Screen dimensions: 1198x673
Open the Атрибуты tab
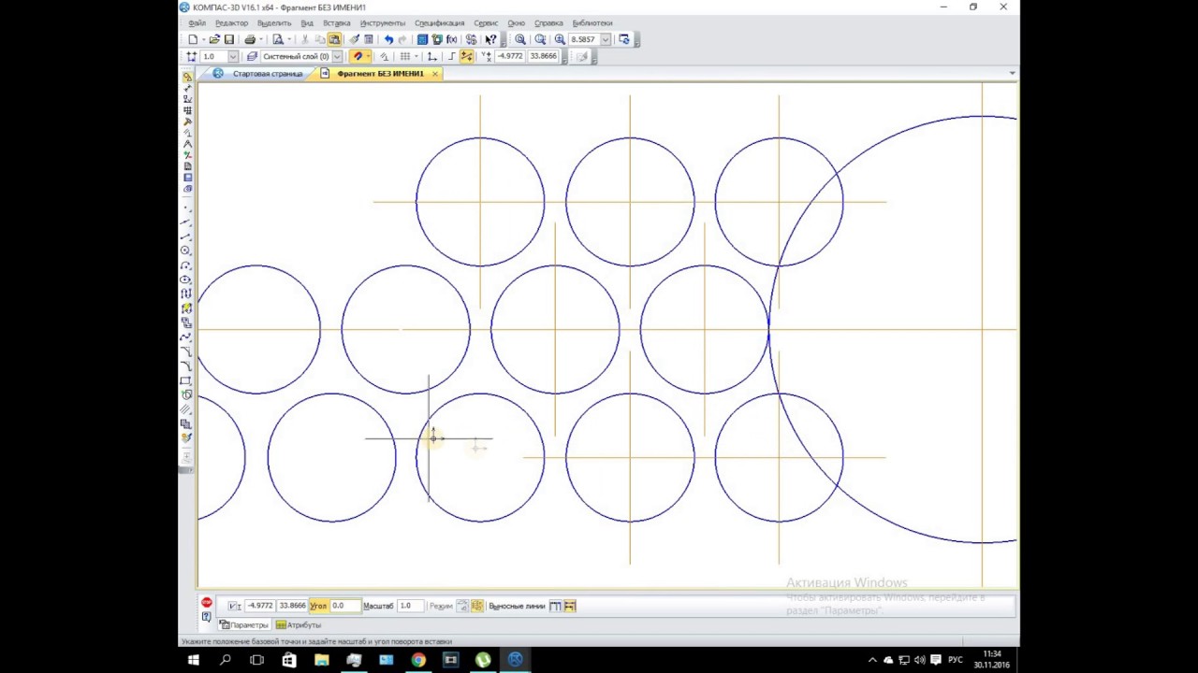tap(299, 624)
